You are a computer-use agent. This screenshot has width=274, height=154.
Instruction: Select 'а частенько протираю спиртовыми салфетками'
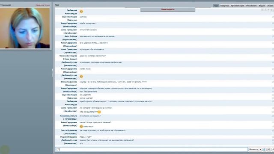(101, 62)
